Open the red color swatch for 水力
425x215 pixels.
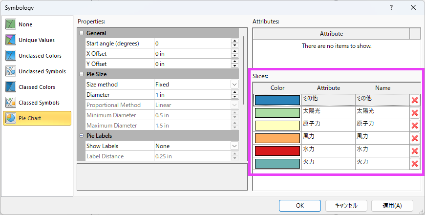[277, 151]
